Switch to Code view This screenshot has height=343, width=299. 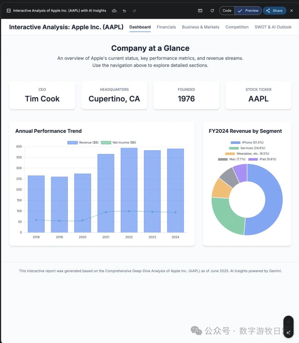227,11
